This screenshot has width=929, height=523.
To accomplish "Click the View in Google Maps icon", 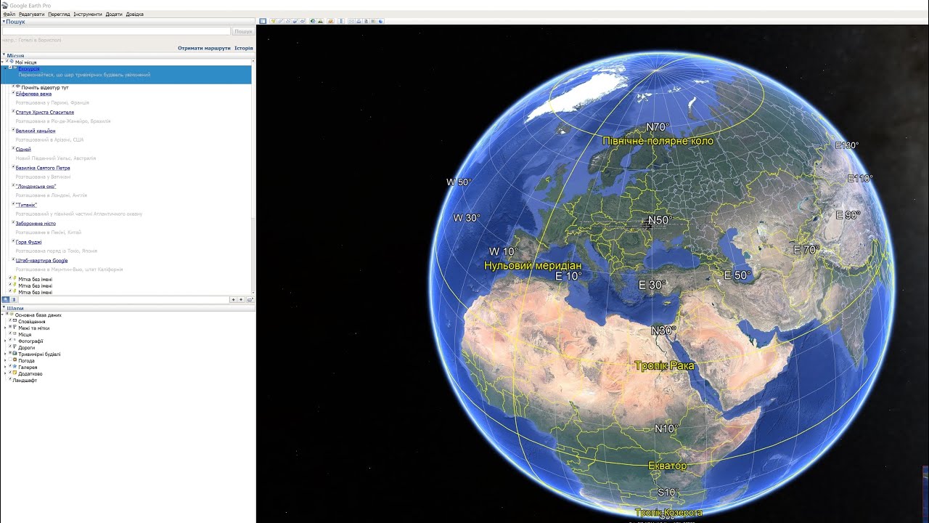I will (x=373, y=21).
